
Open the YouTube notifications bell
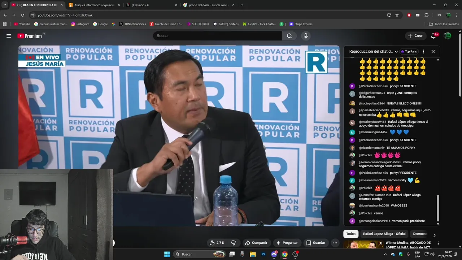click(434, 36)
